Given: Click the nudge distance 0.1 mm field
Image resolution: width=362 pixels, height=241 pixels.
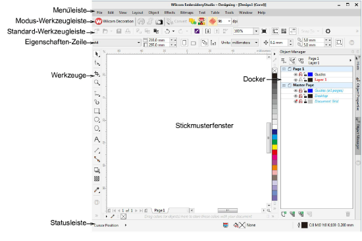Looking at the screenshot, I should [x=279, y=43].
